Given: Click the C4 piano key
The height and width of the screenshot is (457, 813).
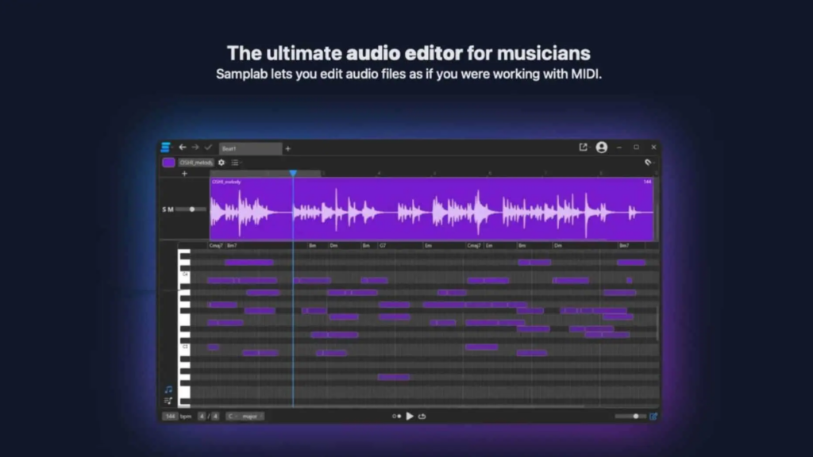Looking at the screenshot, I should tap(184, 275).
